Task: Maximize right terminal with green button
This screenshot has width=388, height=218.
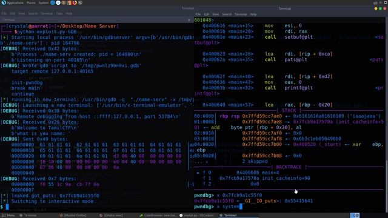Action: point(380,8)
